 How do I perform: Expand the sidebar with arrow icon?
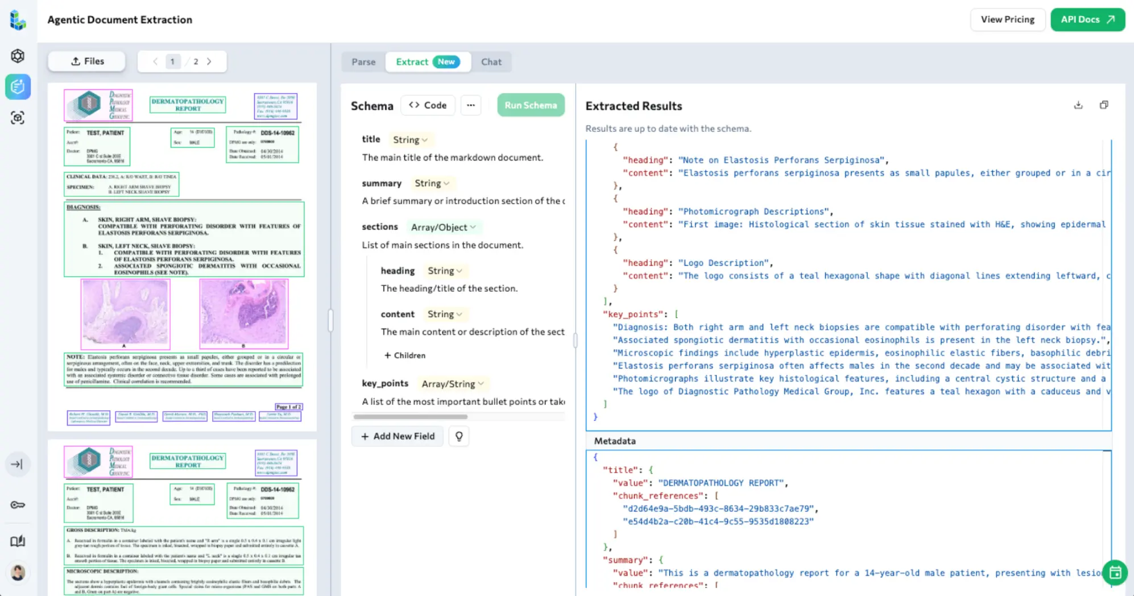(x=18, y=464)
